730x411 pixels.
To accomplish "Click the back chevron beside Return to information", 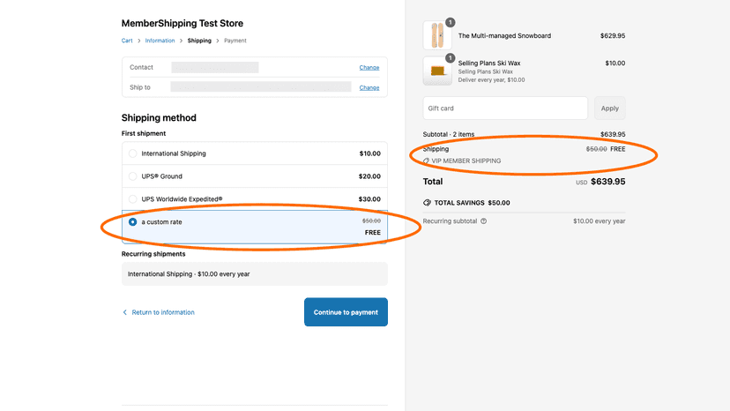I will tap(124, 312).
